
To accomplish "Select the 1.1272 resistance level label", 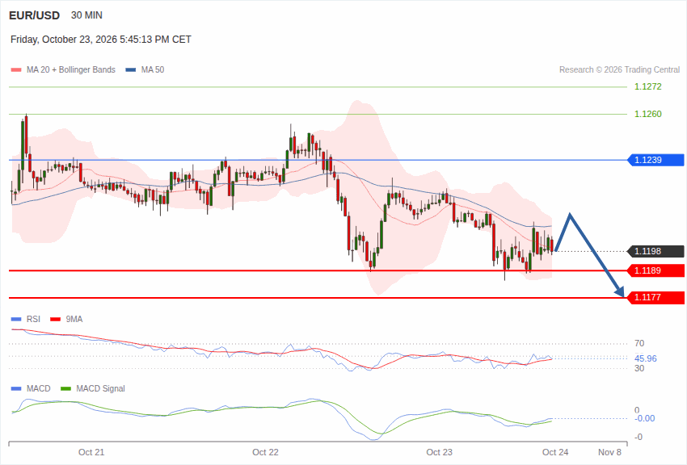I will [x=648, y=86].
